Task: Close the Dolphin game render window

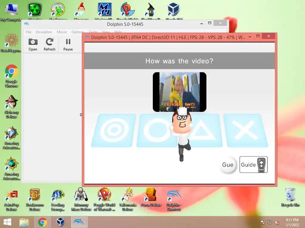Action: click(x=269, y=36)
